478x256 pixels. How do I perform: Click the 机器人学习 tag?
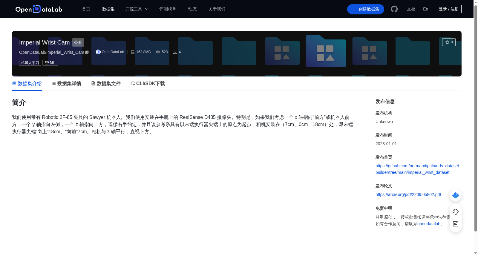30,63
